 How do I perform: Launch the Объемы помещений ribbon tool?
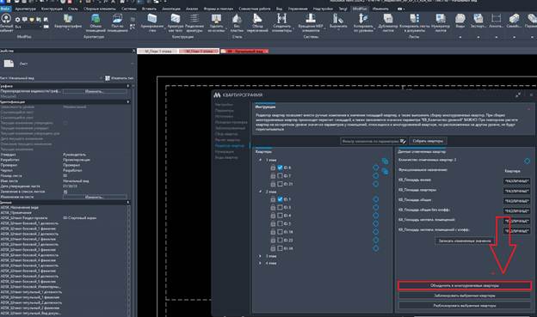[96, 22]
